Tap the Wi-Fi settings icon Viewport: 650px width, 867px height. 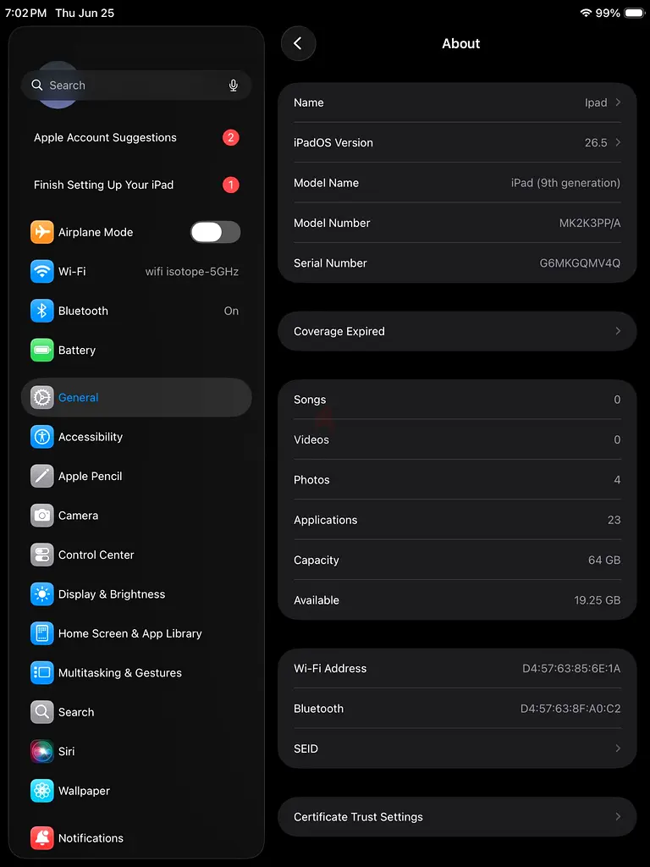[x=42, y=272]
